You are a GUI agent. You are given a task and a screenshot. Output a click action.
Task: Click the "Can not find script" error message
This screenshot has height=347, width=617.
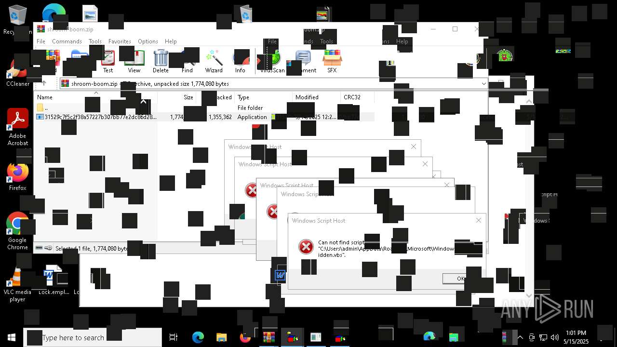[386, 249]
